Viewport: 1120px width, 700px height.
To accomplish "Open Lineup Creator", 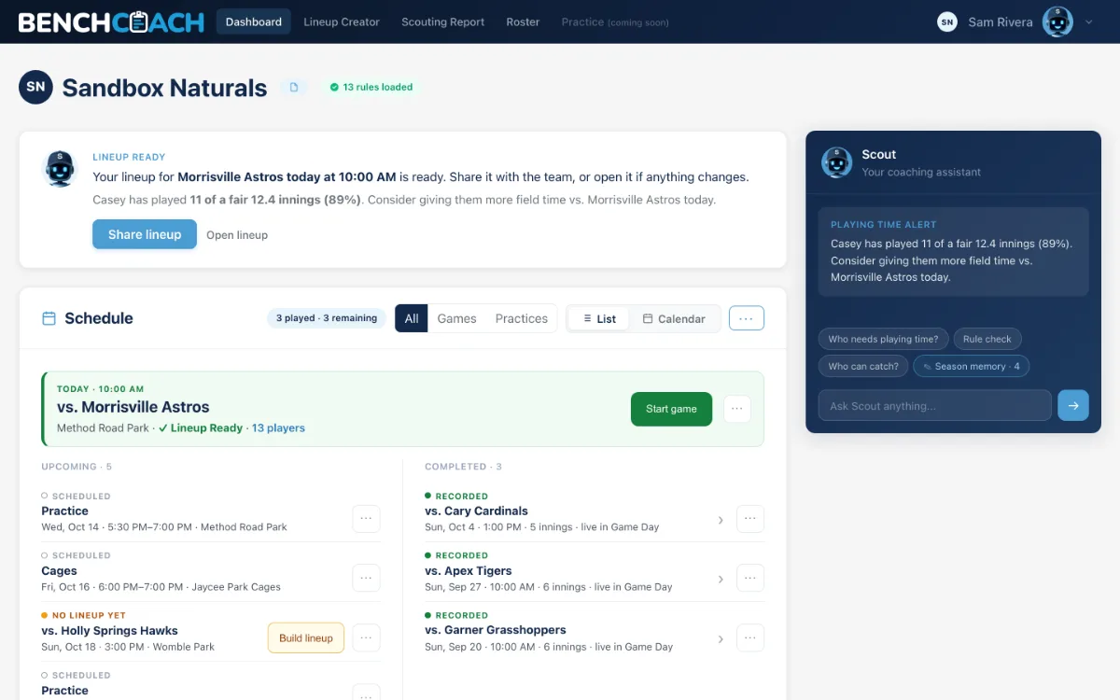I will point(342,21).
